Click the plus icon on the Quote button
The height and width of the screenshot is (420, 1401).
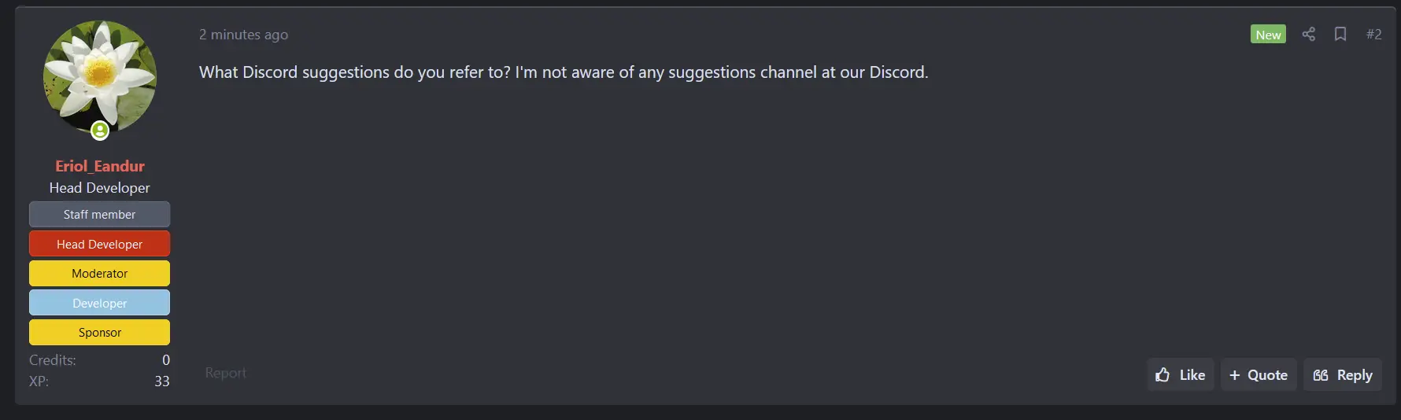(x=1235, y=375)
